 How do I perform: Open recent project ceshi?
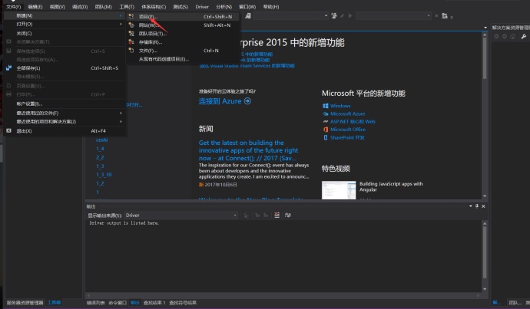(101, 140)
